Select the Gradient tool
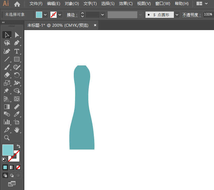The image size is (214, 190). pos(7,106)
